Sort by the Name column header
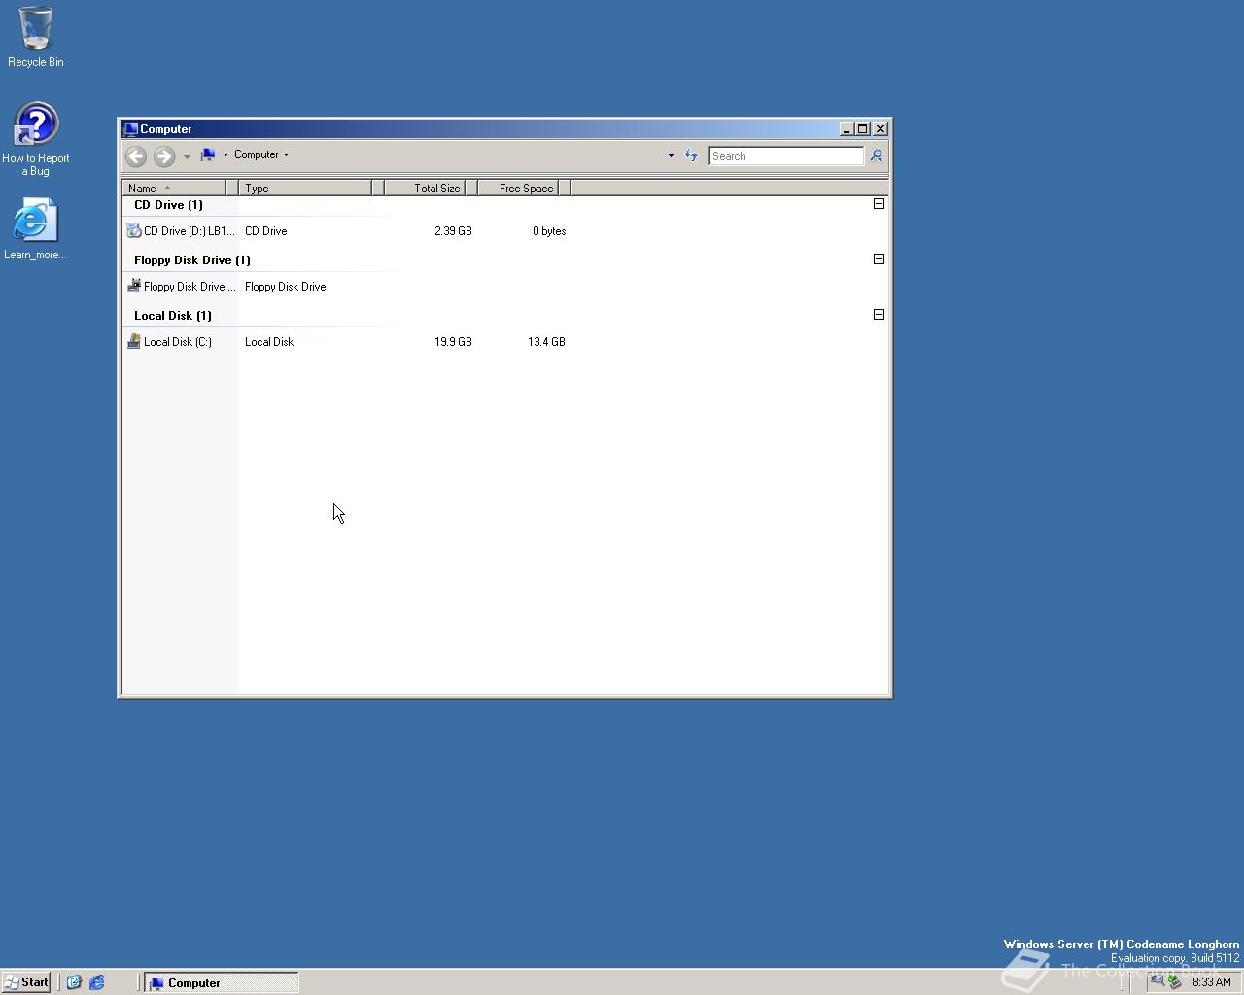This screenshot has width=1244, height=995. 174,188
